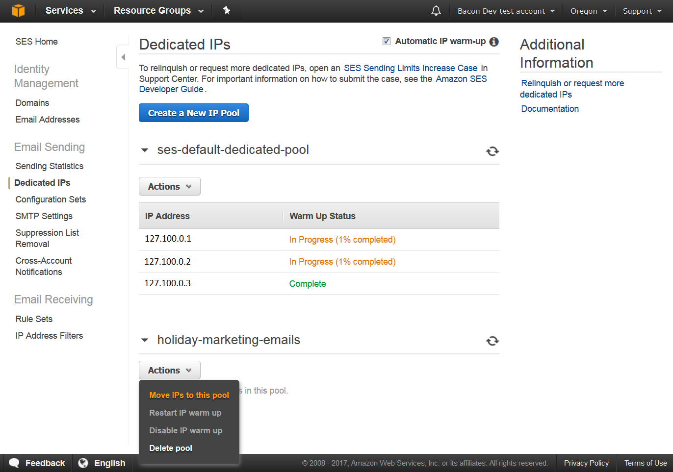The height and width of the screenshot is (472, 673).
Task: Click the globe language icon
Action: click(83, 463)
